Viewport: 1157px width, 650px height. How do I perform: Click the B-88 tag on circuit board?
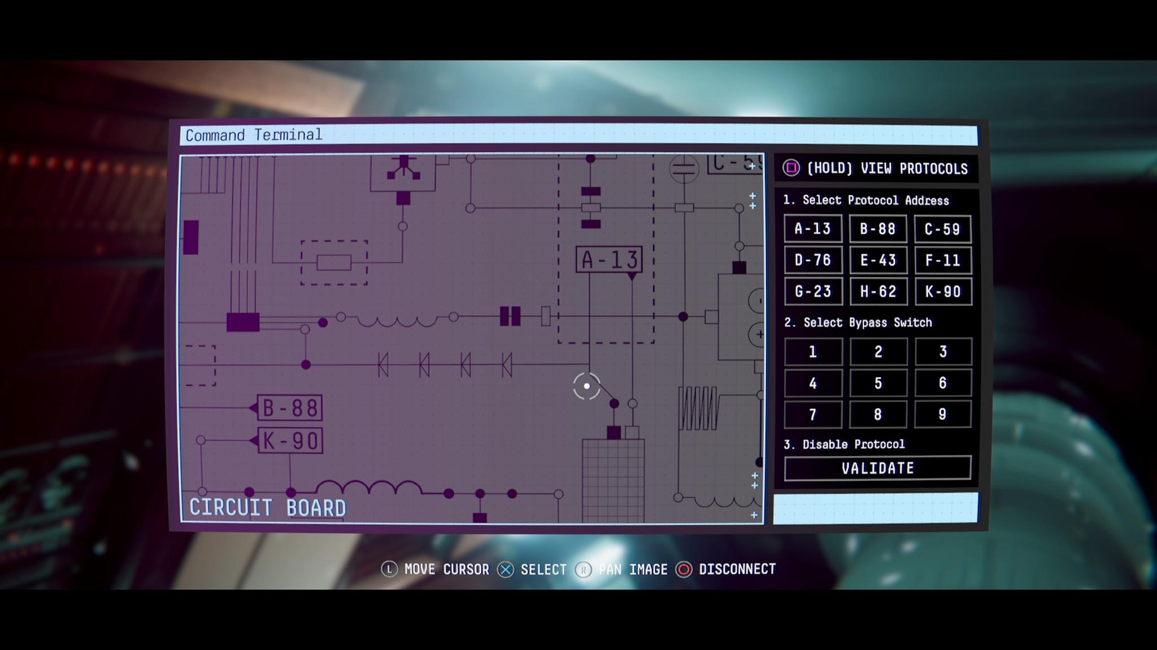pos(289,408)
